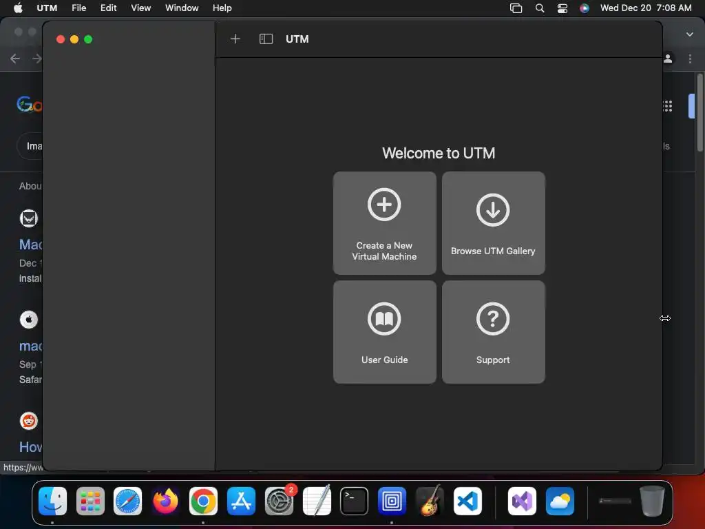Screen dimensions: 705x529
Task: Switch to the UTM icon in the Dock
Action: (x=392, y=501)
